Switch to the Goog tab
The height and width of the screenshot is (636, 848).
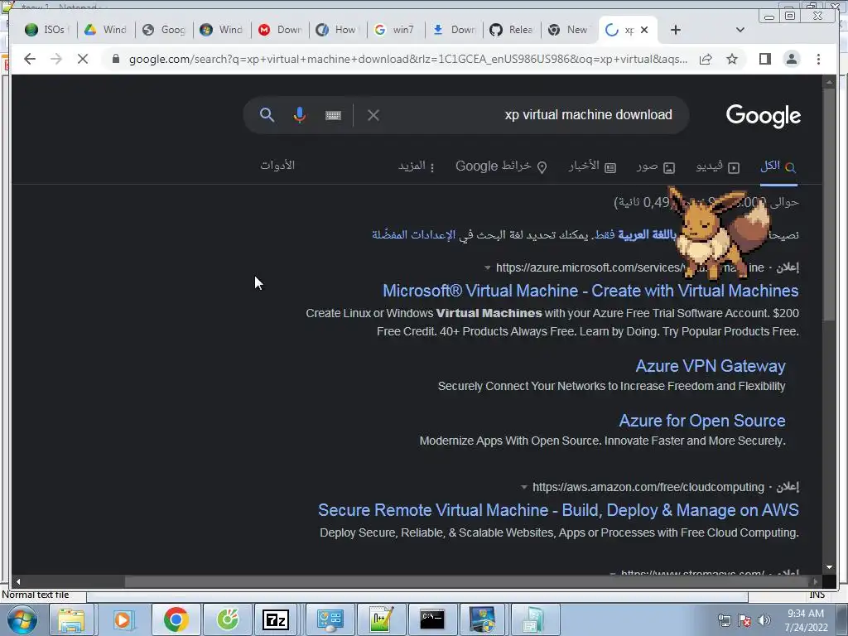pos(163,30)
